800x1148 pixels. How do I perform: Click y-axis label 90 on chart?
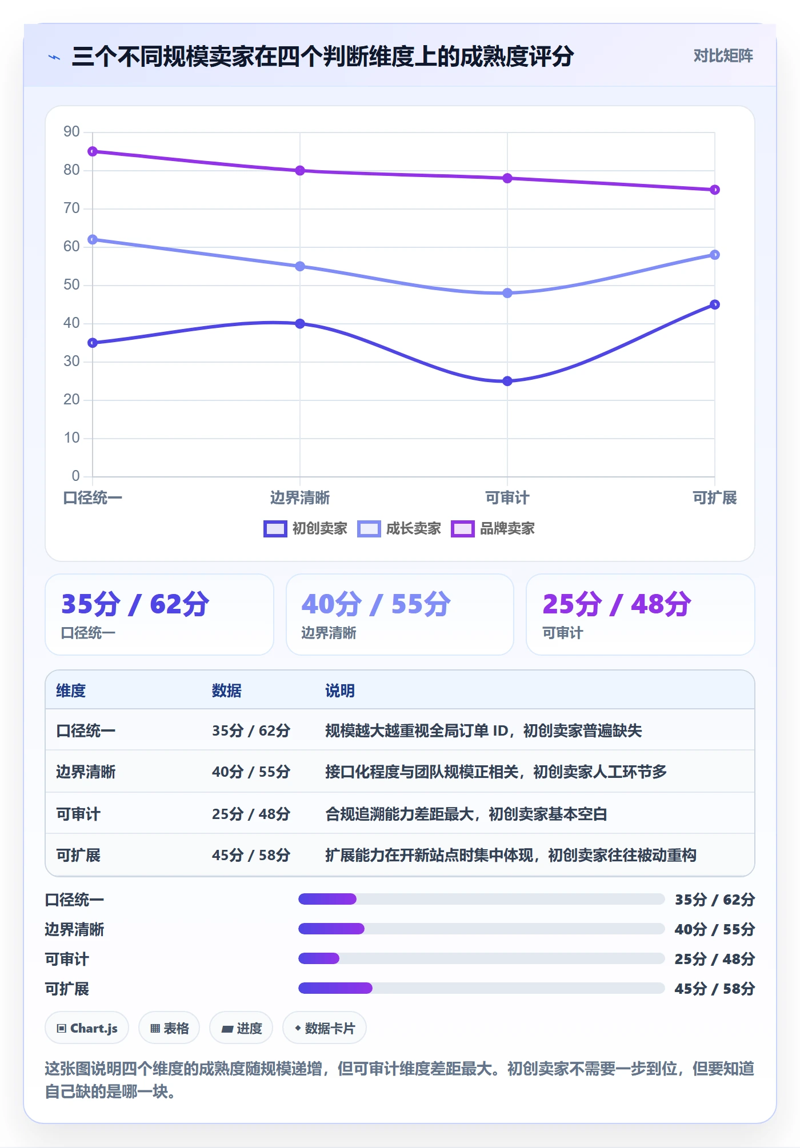coord(71,132)
